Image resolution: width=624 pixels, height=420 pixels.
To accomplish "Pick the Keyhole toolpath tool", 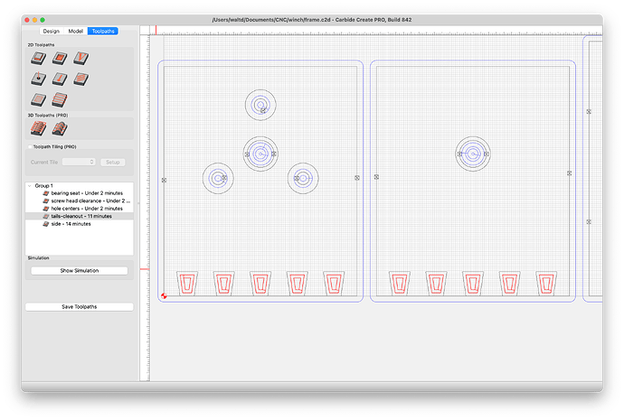I will click(60, 79).
